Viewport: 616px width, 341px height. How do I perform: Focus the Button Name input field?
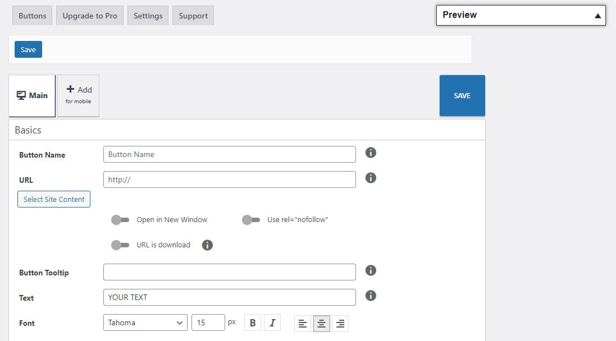click(230, 154)
